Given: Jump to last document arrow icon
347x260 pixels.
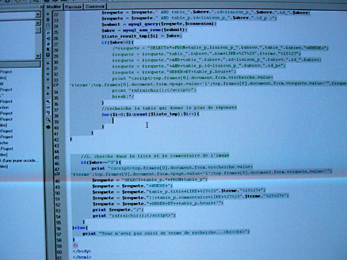Looking at the screenshot, I should [x=48, y=80].
